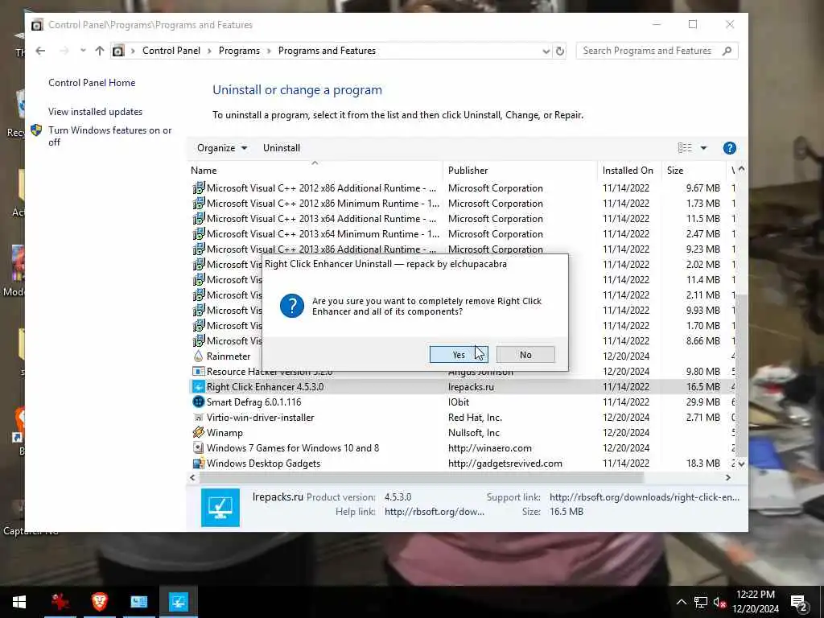This screenshot has width=824, height=618.
Task: Sort by the Name column header
Action: tap(204, 171)
